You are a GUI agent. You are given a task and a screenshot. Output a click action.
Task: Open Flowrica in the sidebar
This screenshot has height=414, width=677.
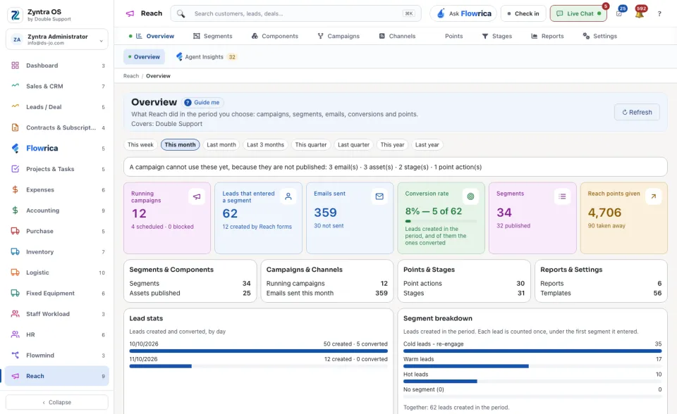point(57,149)
